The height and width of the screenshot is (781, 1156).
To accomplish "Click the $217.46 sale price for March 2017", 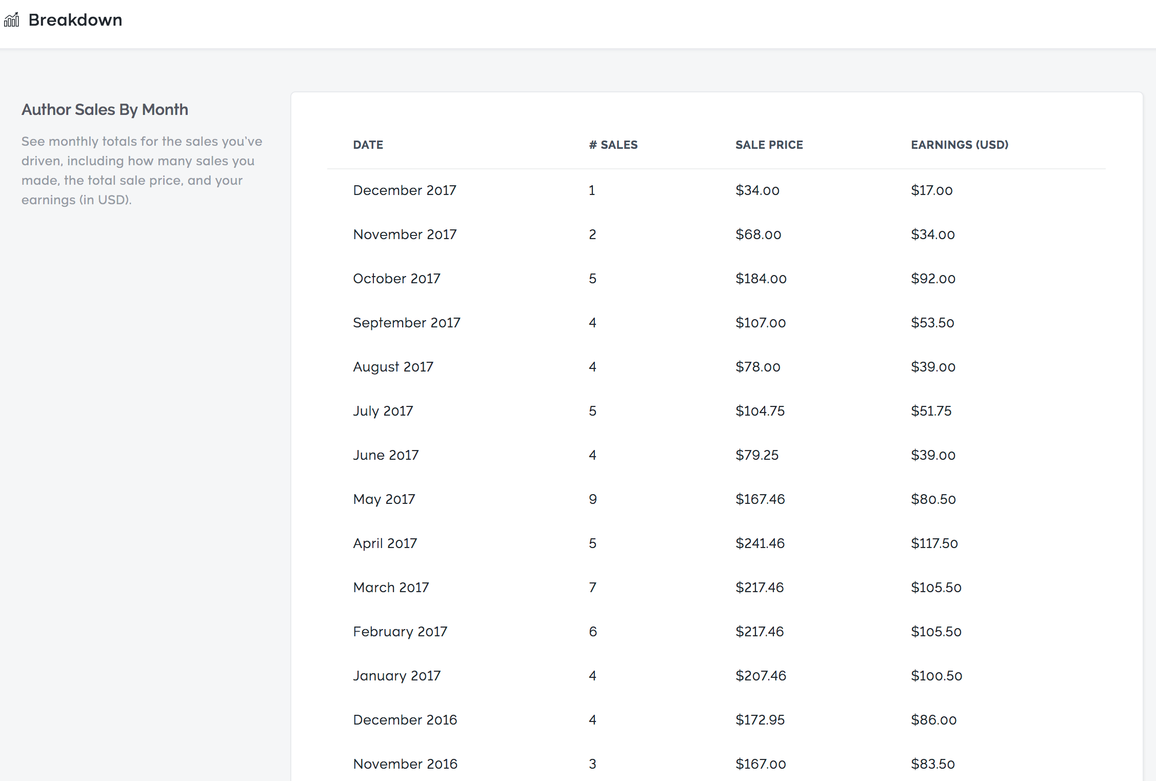I will 760,588.
